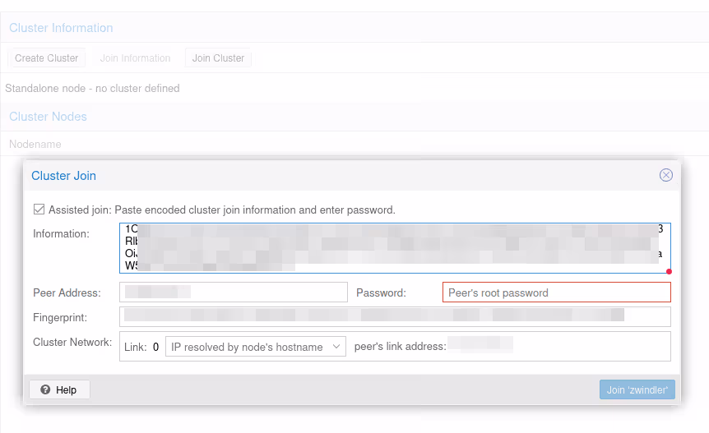Image resolution: width=709 pixels, height=433 pixels.
Task: Close the Cluster Join dialog
Action: 666,175
